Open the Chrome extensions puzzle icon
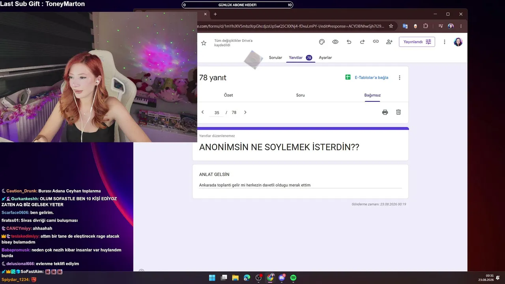Viewport: 505px width, 284px height. pyautogui.click(x=426, y=26)
